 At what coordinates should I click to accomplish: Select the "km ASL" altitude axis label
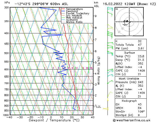pos(96,4)
